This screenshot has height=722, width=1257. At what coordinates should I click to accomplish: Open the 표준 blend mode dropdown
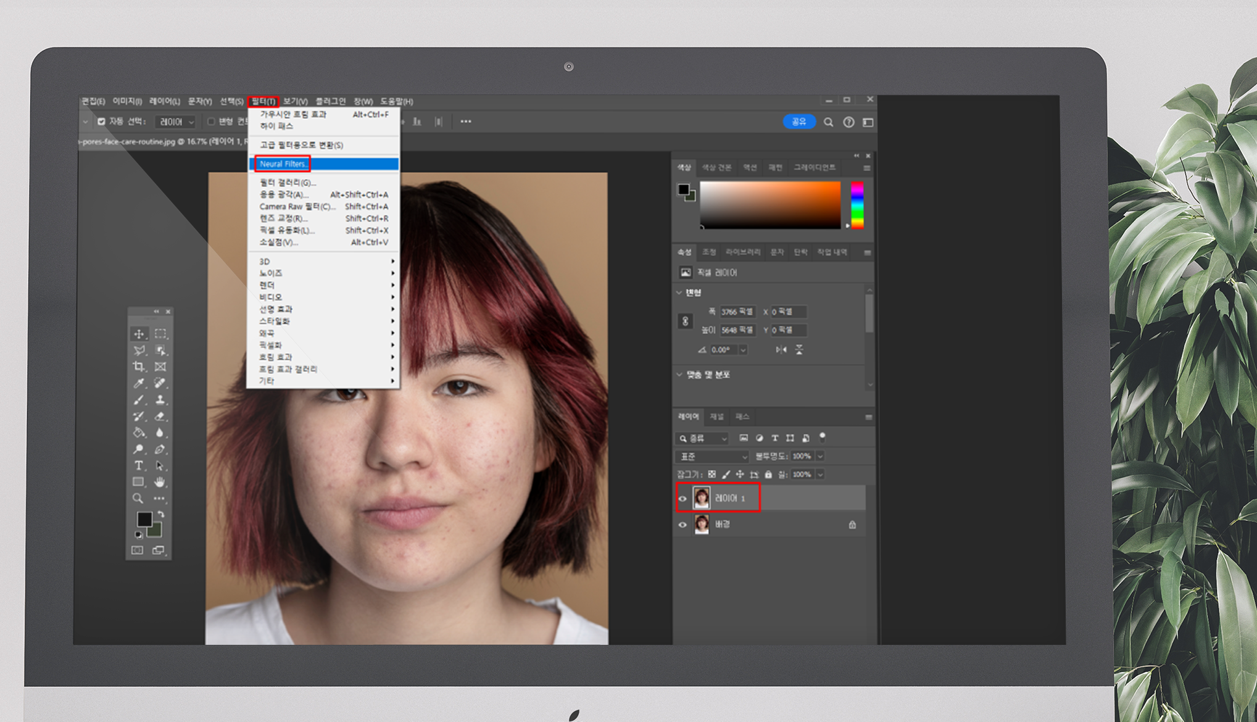click(713, 457)
